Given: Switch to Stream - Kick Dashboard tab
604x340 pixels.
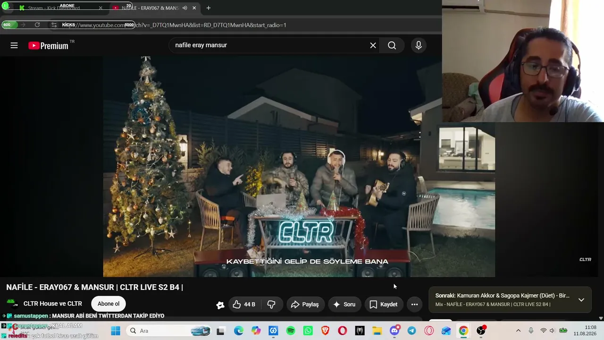Looking at the screenshot, I should point(54,8).
